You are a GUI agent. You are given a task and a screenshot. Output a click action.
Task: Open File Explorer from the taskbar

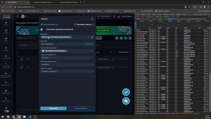click(x=8, y=117)
